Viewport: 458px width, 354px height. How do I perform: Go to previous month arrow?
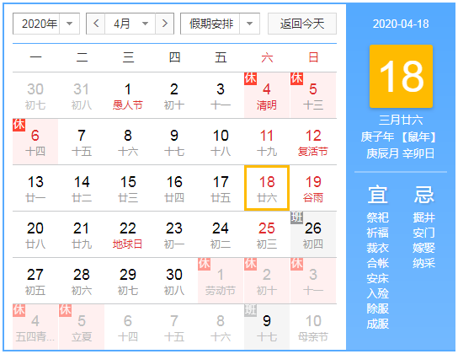(96, 24)
